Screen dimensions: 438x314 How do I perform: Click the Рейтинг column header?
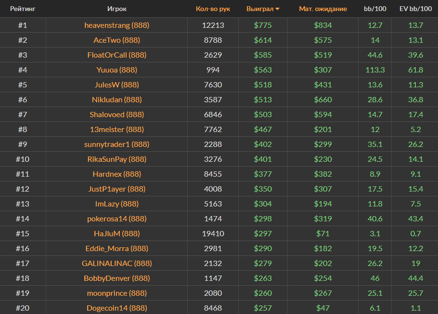[23, 9]
